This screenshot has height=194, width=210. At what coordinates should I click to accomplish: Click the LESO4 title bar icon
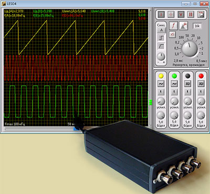tap(3, 4)
